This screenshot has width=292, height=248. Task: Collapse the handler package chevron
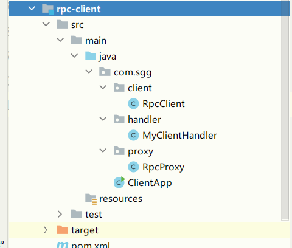click(x=103, y=119)
